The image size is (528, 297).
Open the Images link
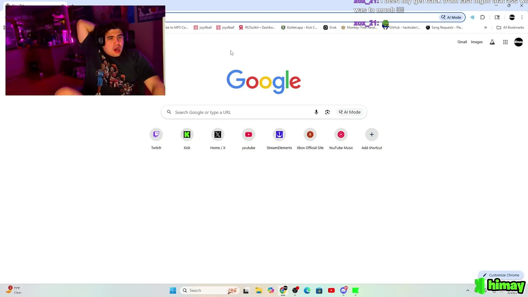click(x=476, y=42)
